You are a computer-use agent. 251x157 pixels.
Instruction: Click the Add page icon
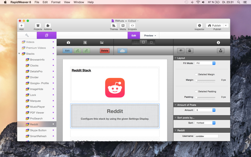22,26
